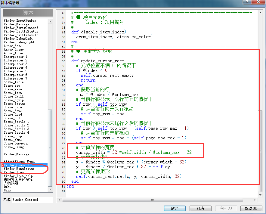Image resolution: width=266 pixels, height=214 pixels.
Task: Click code line cursor_width = 32
Action: 134,152
